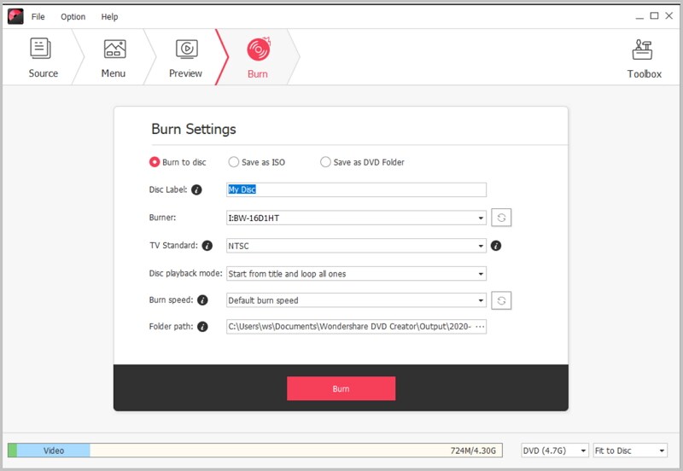Expand the Disc playback mode dropdown

(x=356, y=273)
